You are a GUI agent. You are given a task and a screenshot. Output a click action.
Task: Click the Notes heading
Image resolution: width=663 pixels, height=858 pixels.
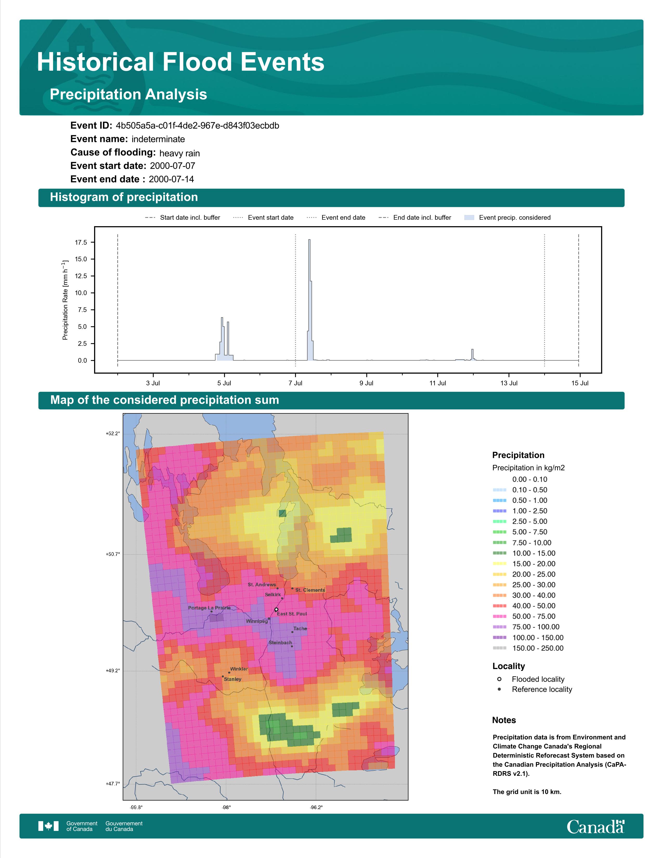504,720
